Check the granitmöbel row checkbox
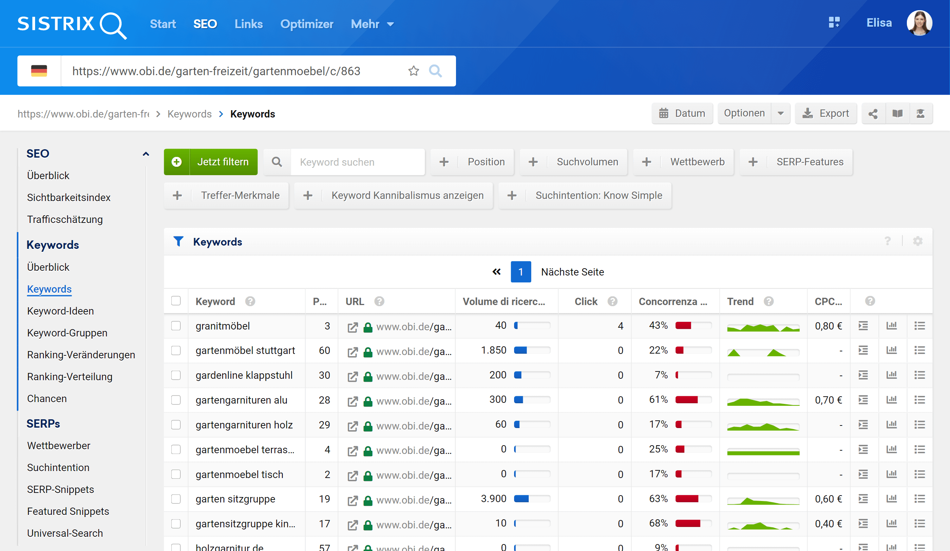 [176, 326]
